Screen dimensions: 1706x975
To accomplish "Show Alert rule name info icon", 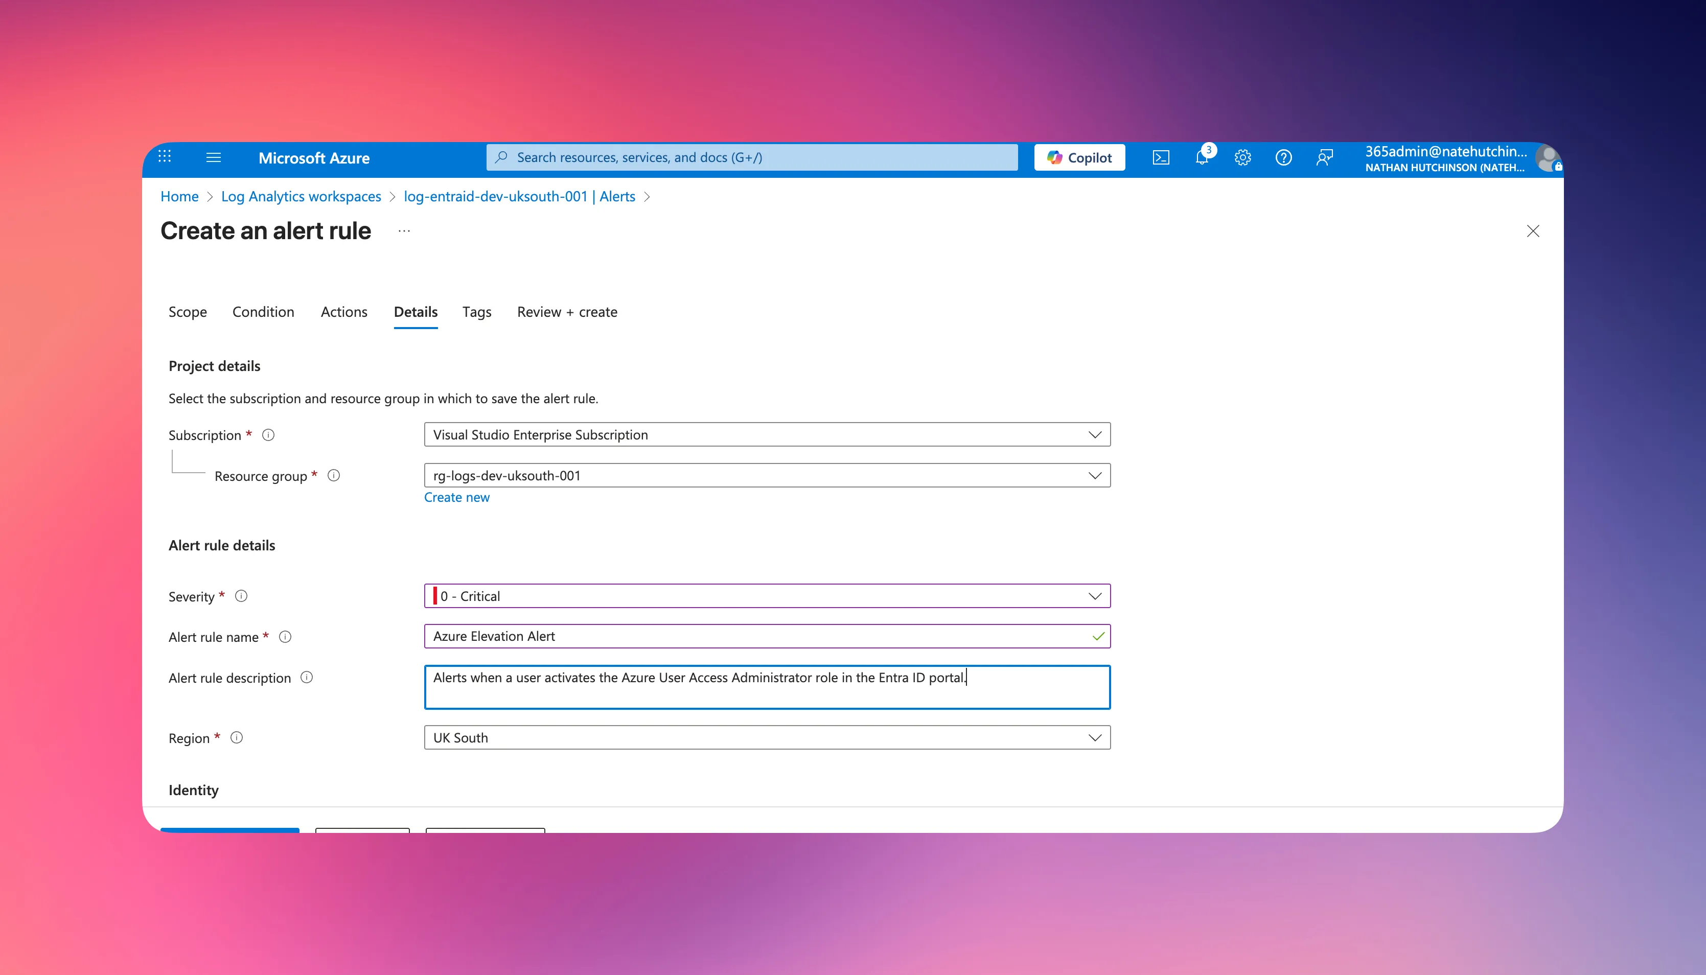I will tap(285, 637).
